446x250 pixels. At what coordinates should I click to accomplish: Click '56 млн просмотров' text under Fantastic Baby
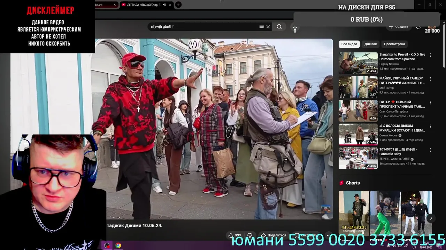pyautogui.click(x=392, y=164)
